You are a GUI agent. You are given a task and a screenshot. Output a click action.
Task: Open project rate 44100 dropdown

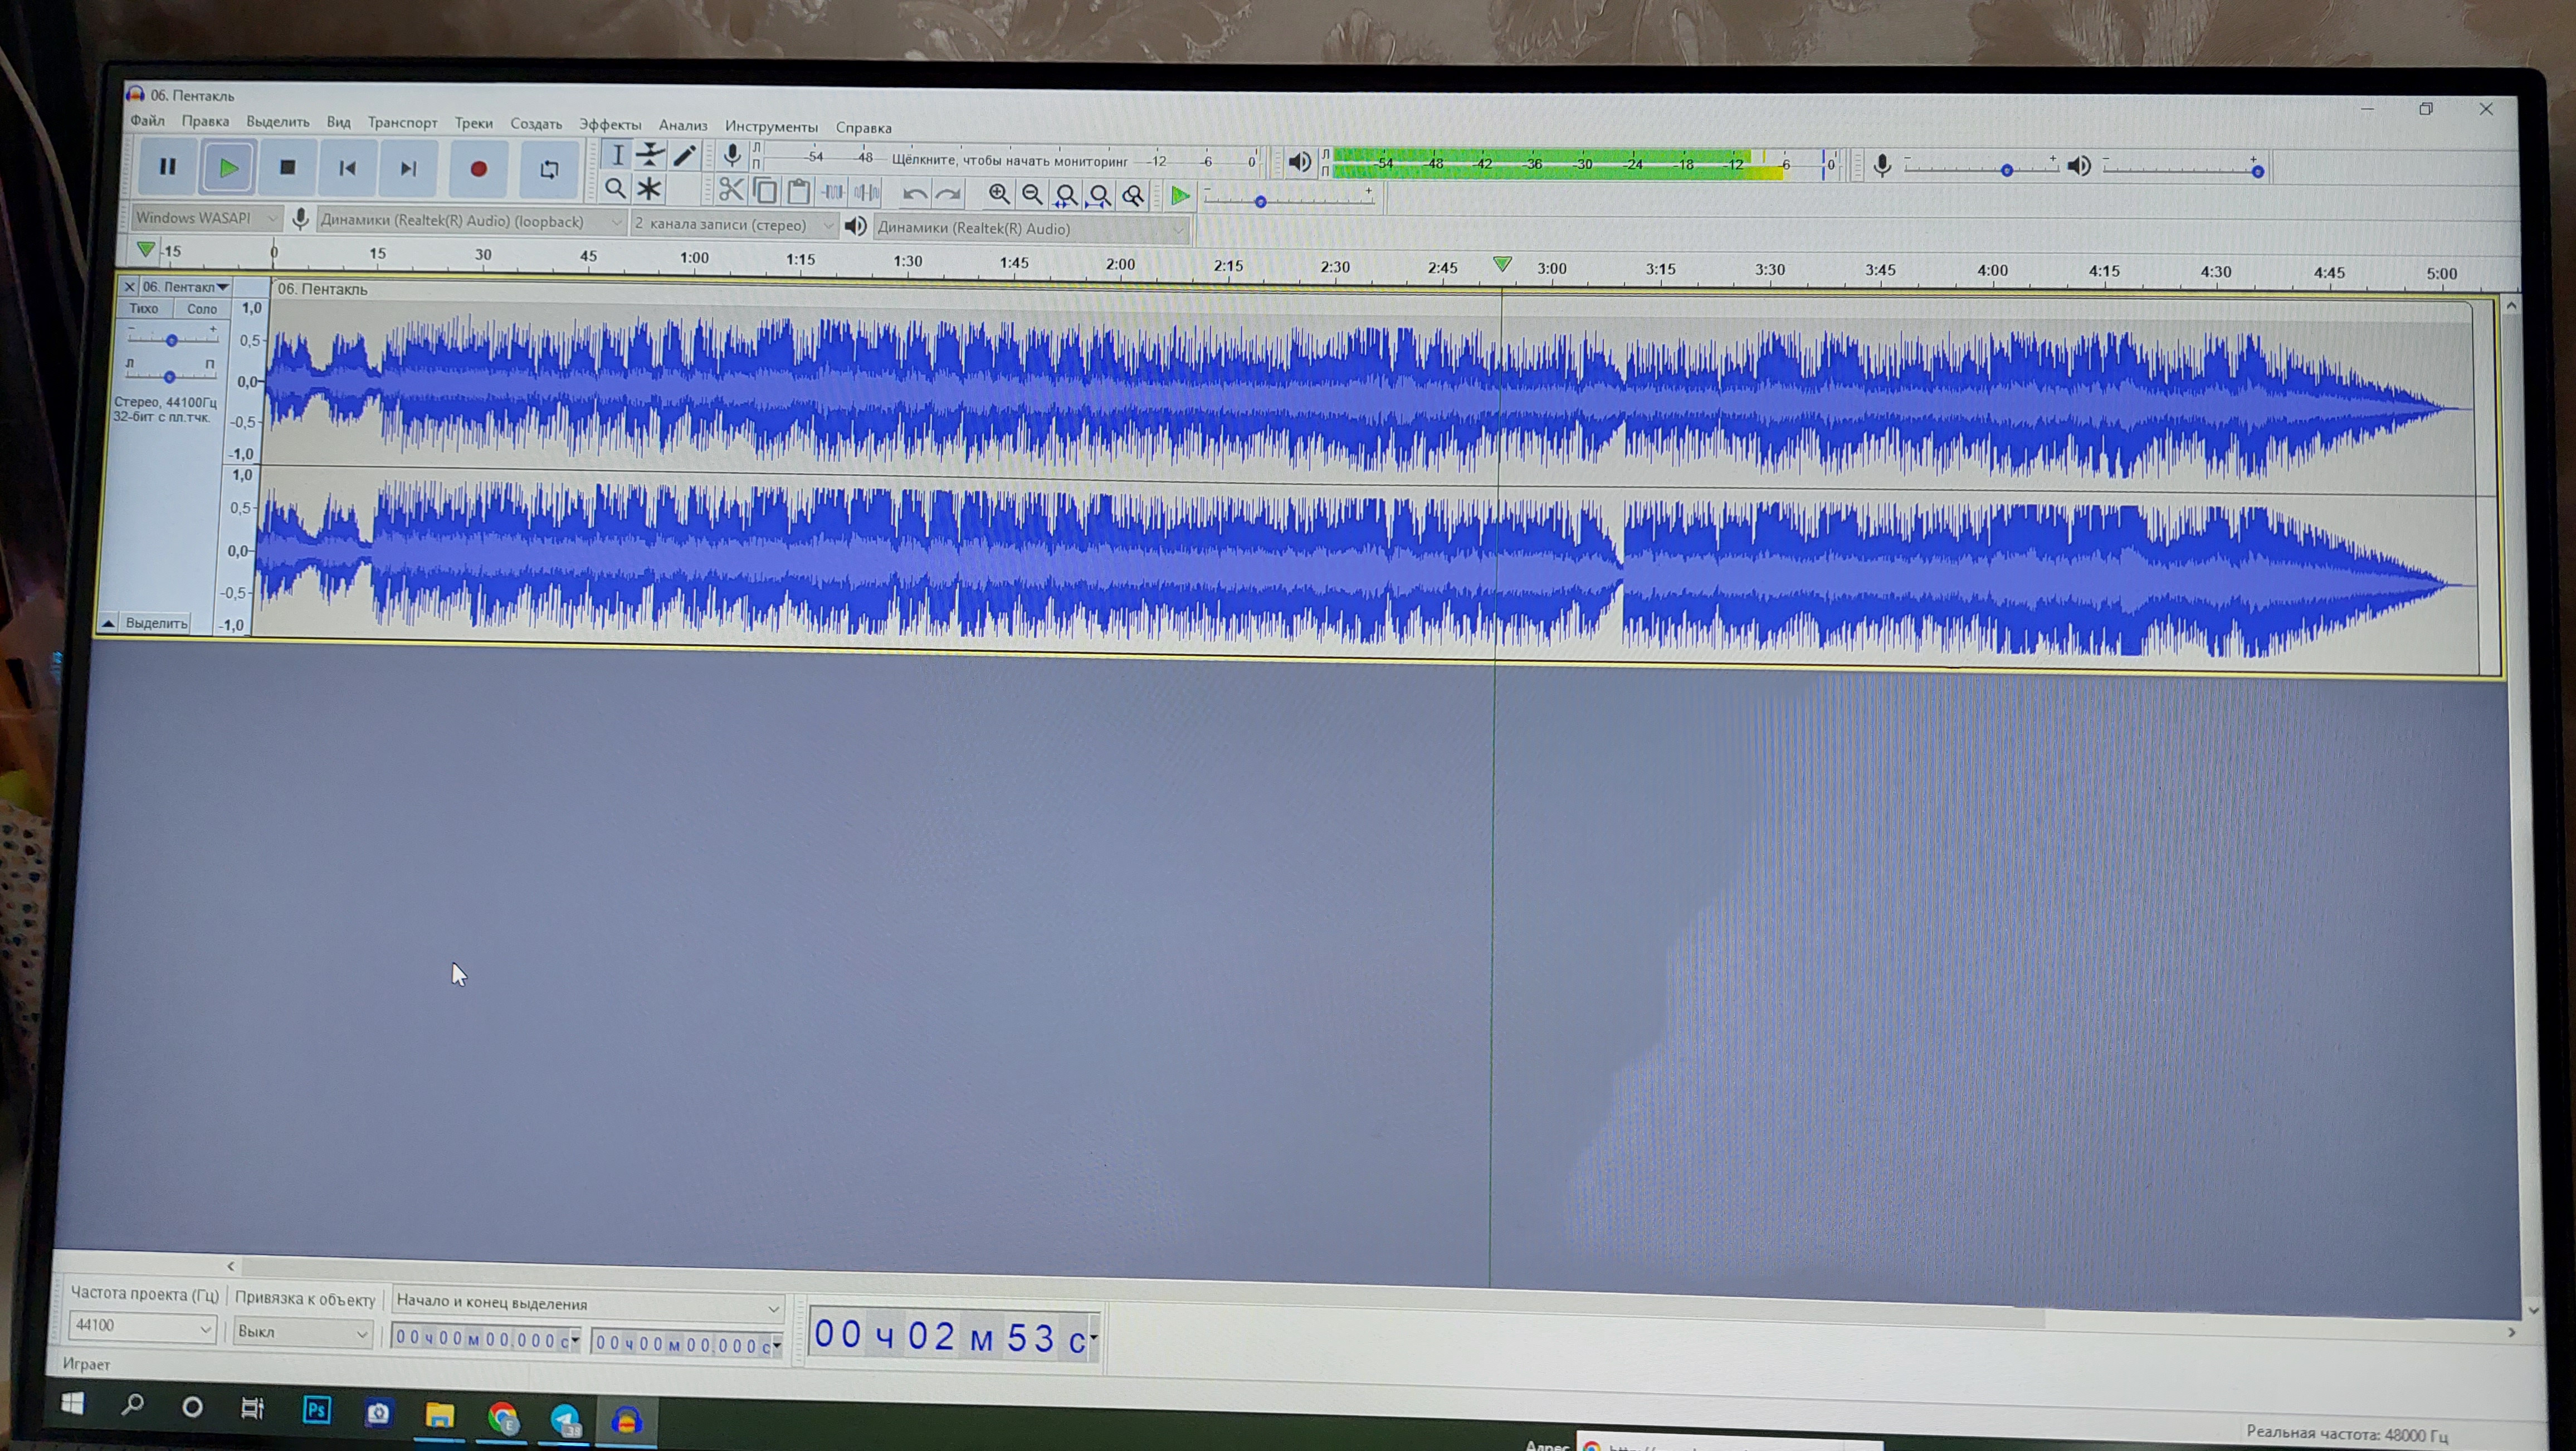(x=142, y=1327)
